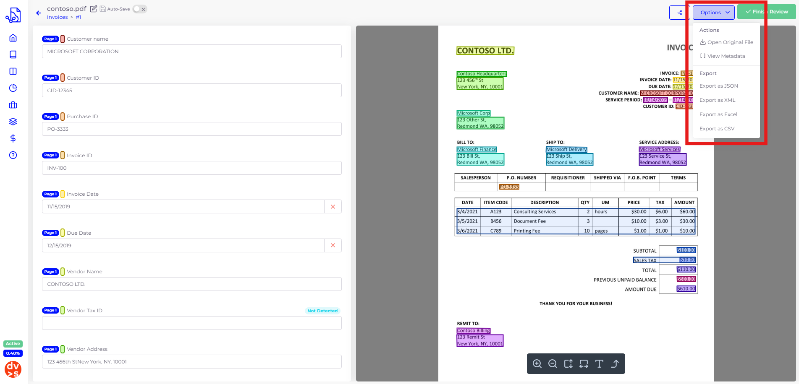799x384 pixels.
Task: Open the home icon in sidebar
Action: (13, 38)
